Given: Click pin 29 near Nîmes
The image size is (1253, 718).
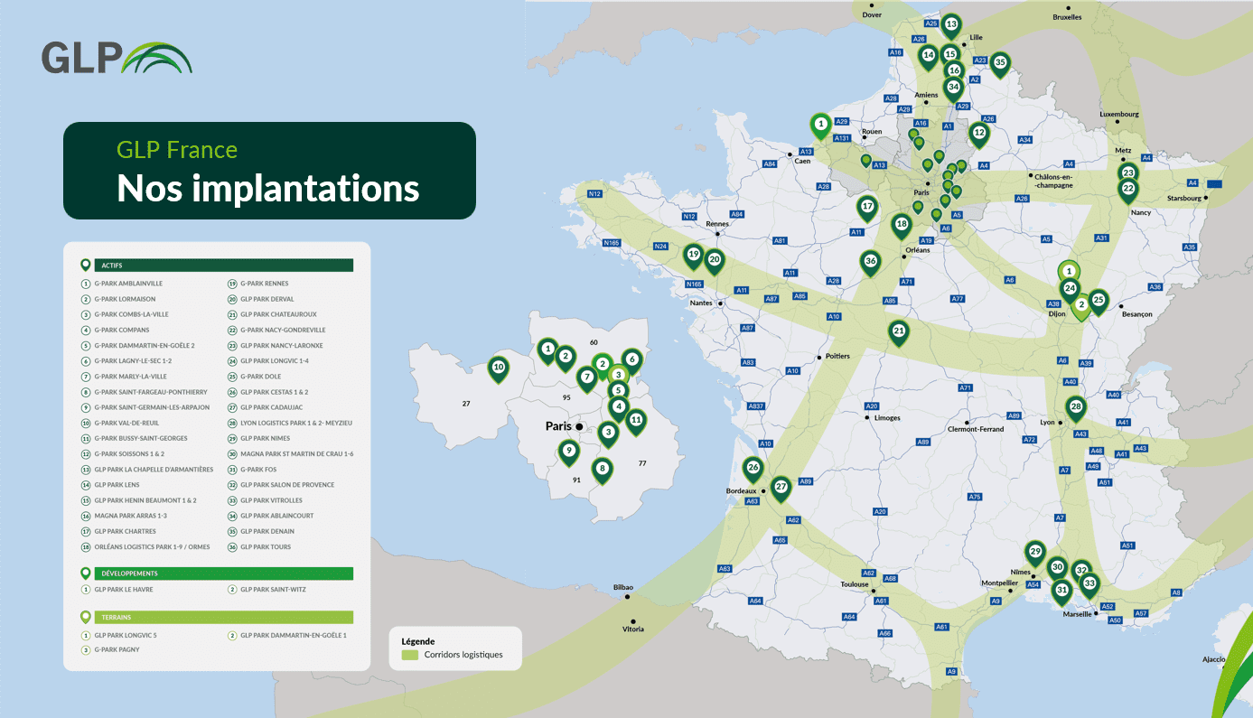Looking at the screenshot, I should [x=1035, y=552].
